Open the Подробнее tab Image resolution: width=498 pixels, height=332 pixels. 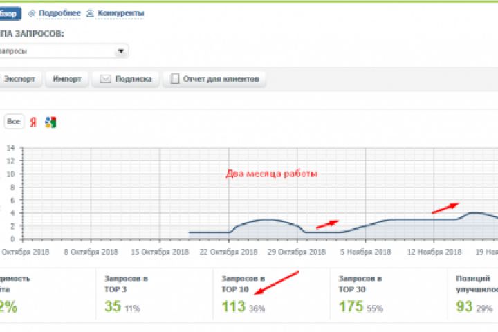click(59, 13)
